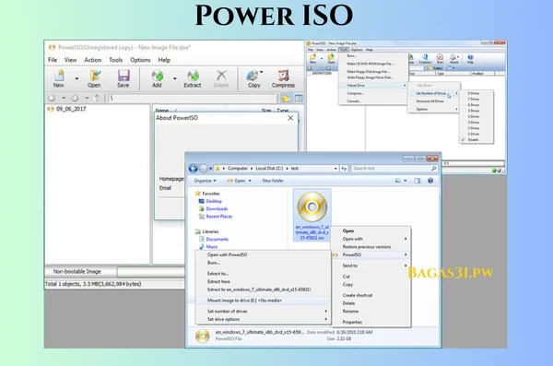Click New folder button in Explorer toolbar
The height and width of the screenshot is (366, 553).
click(x=273, y=181)
